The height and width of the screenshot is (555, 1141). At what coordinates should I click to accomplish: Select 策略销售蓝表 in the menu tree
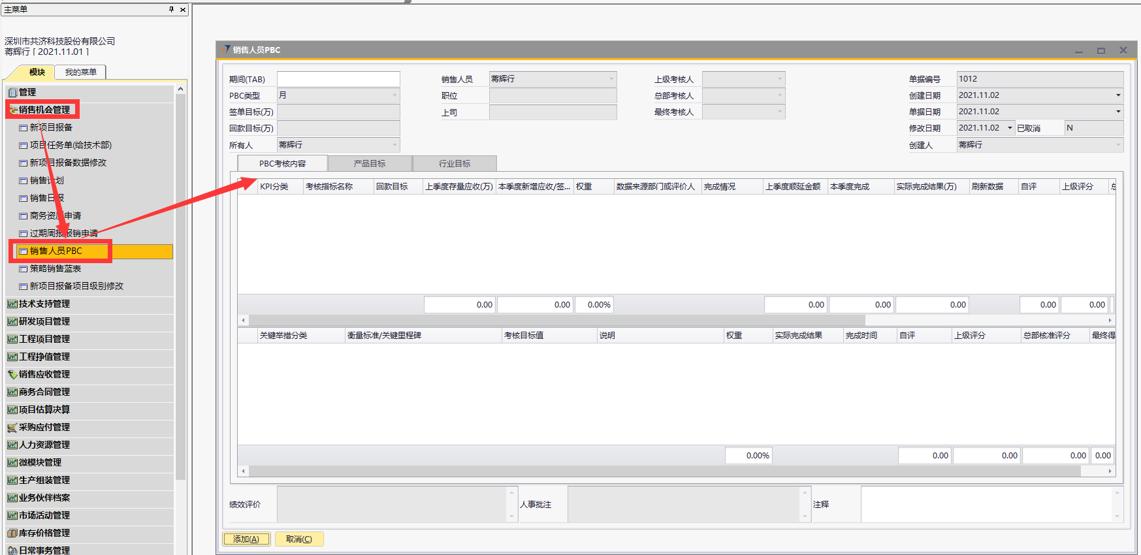coord(56,268)
